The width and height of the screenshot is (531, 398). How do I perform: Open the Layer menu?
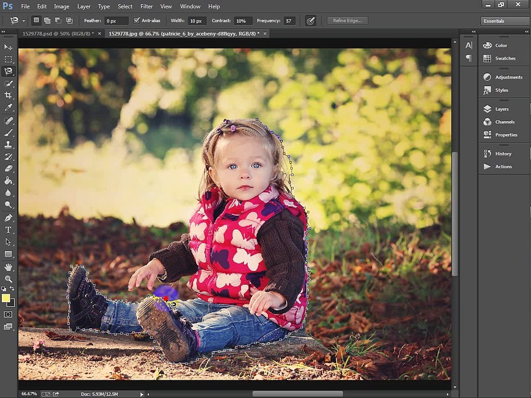[x=84, y=7]
